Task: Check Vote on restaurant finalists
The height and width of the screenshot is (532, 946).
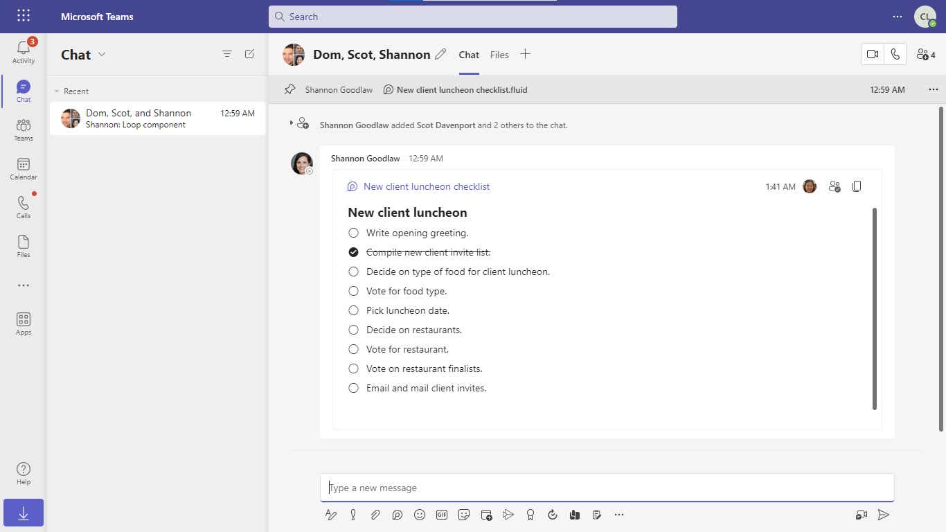Action: coord(354,369)
